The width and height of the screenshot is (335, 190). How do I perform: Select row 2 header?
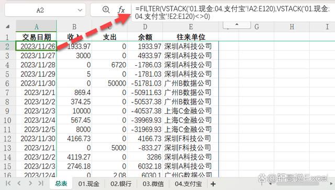7,46
